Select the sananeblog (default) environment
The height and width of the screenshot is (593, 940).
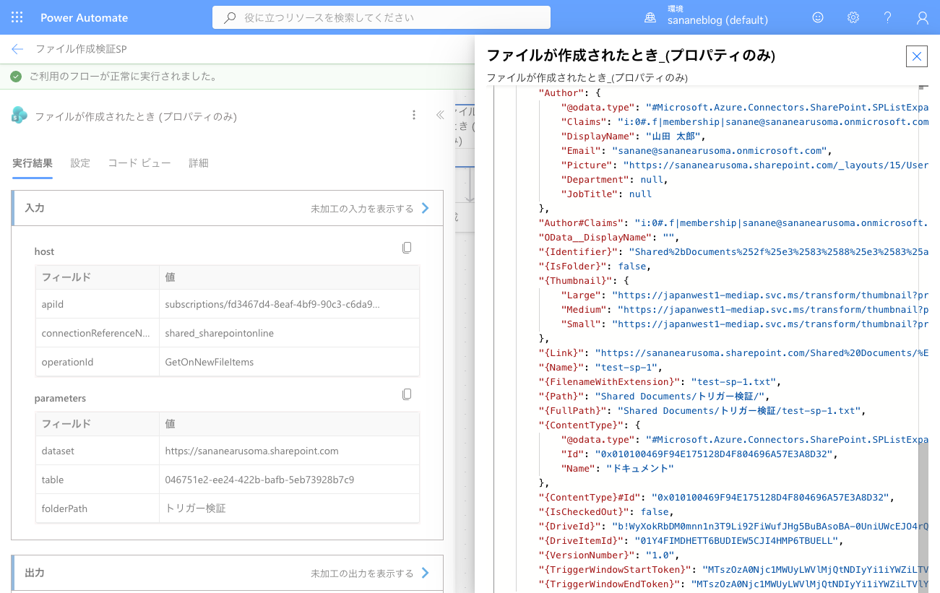click(x=717, y=21)
